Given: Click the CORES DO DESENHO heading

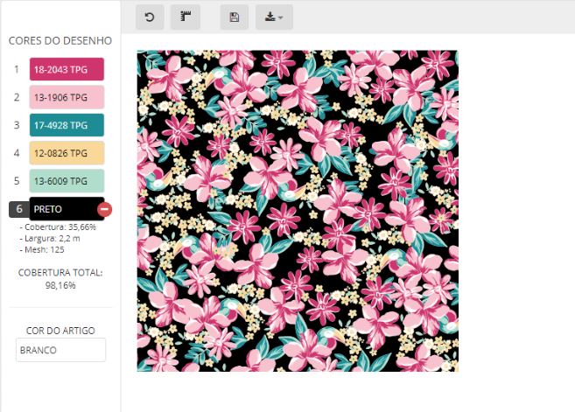Looking at the screenshot, I should tap(60, 40).
